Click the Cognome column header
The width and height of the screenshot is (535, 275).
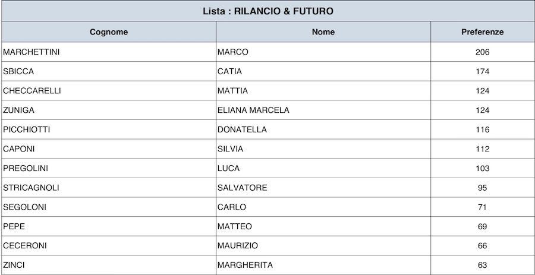tap(109, 32)
